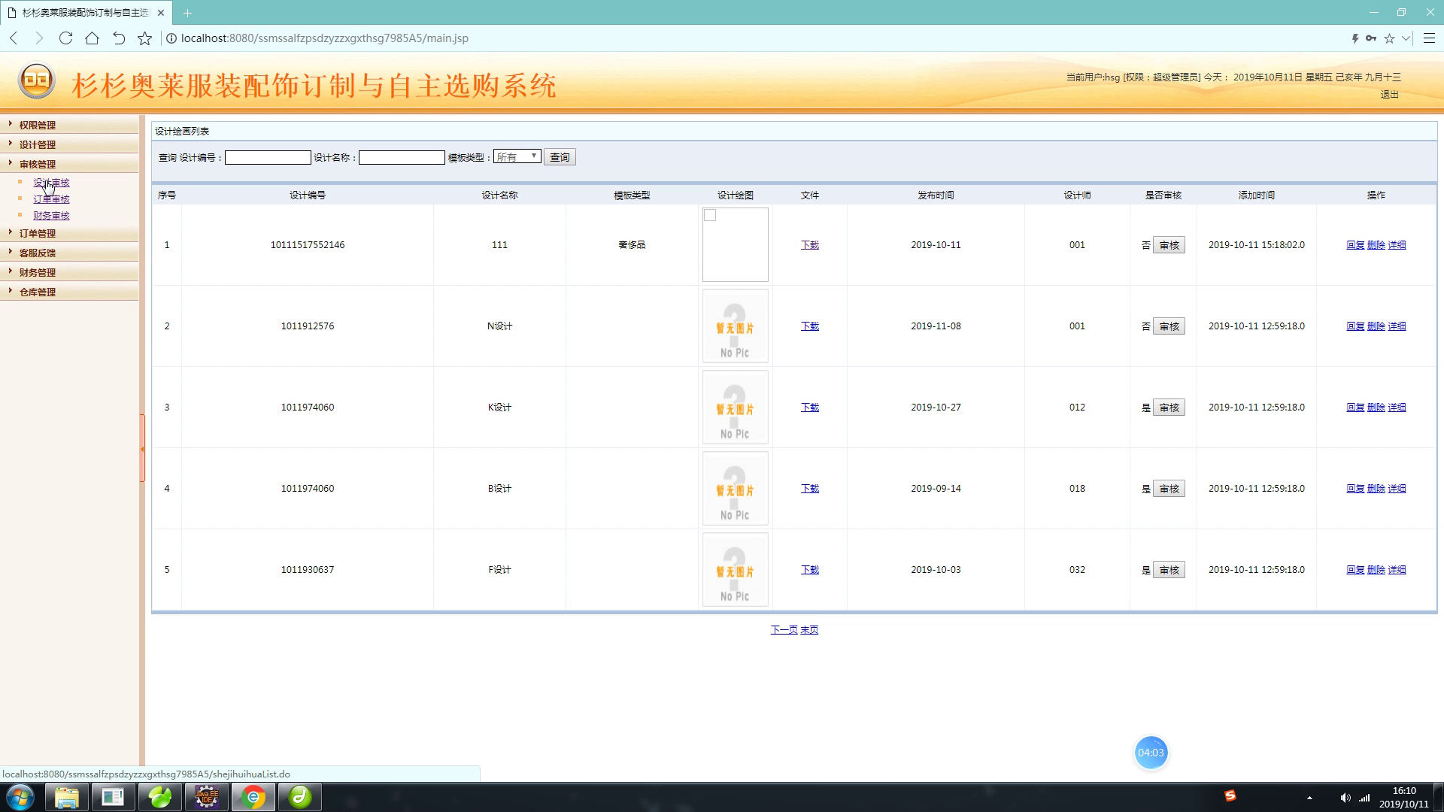Click 审核 button for F设计

[x=1169, y=570]
